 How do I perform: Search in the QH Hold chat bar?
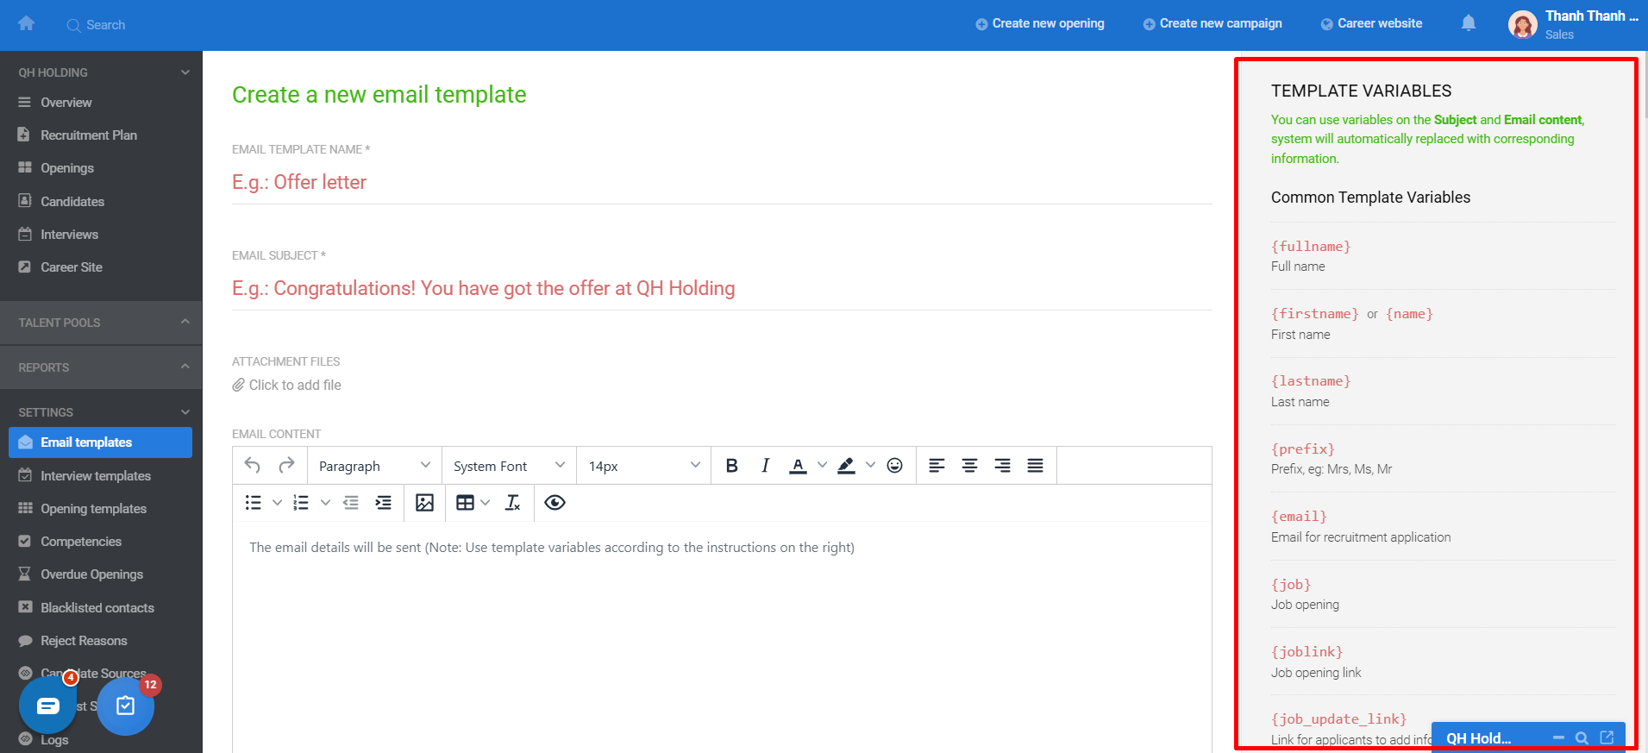click(x=1582, y=738)
